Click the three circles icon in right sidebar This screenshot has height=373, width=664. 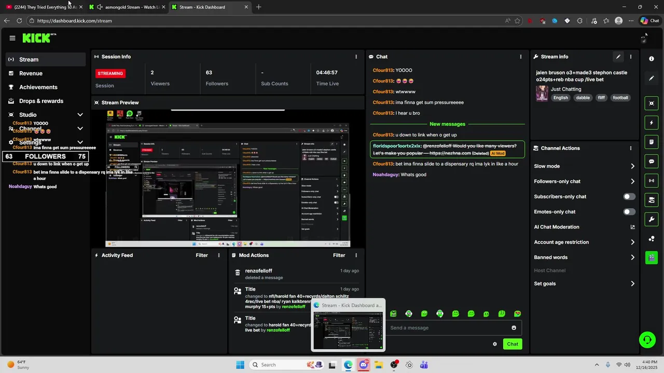652,238
